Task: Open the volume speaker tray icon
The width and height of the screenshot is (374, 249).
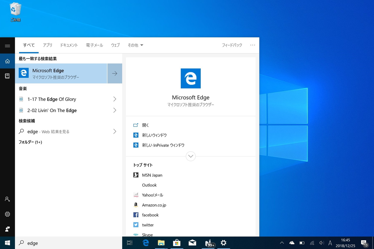Action: pyautogui.click(x=321, y=243)
